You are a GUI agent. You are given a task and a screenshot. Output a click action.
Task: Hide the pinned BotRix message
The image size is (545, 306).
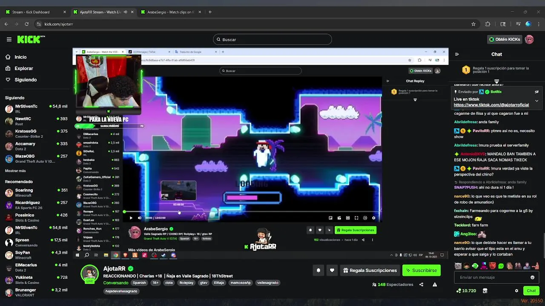click(536, 92)
